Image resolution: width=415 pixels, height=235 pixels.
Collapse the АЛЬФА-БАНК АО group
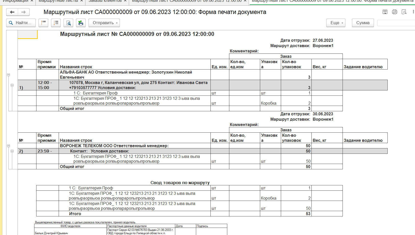click(x=8, y=75)
